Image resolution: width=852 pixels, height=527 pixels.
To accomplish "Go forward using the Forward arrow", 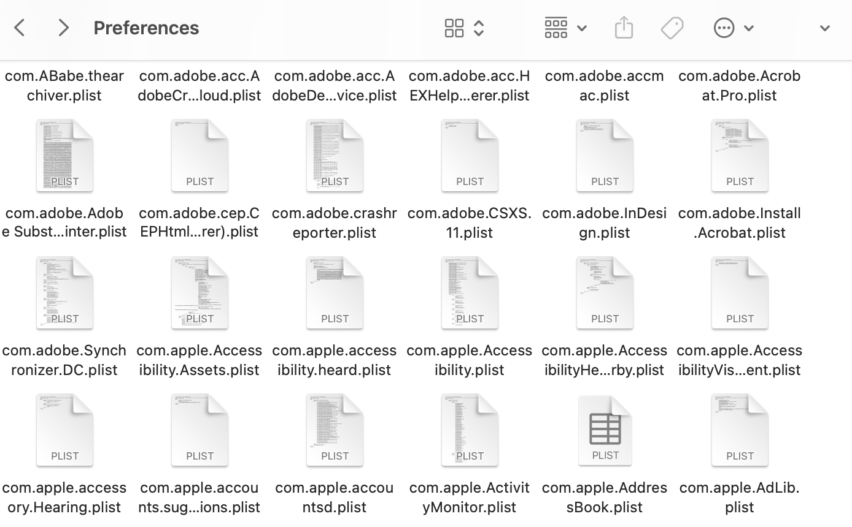I will (62, 28).
